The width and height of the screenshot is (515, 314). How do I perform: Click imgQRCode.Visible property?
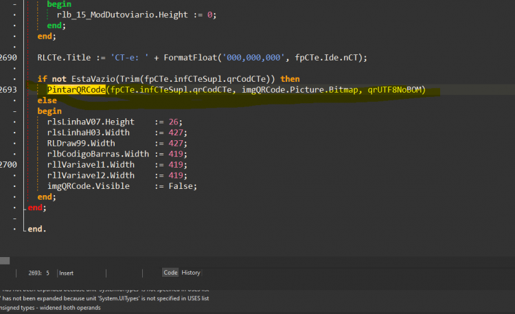click(89, 186)
